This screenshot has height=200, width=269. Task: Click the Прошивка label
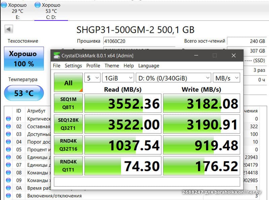[x=88, y=41]
